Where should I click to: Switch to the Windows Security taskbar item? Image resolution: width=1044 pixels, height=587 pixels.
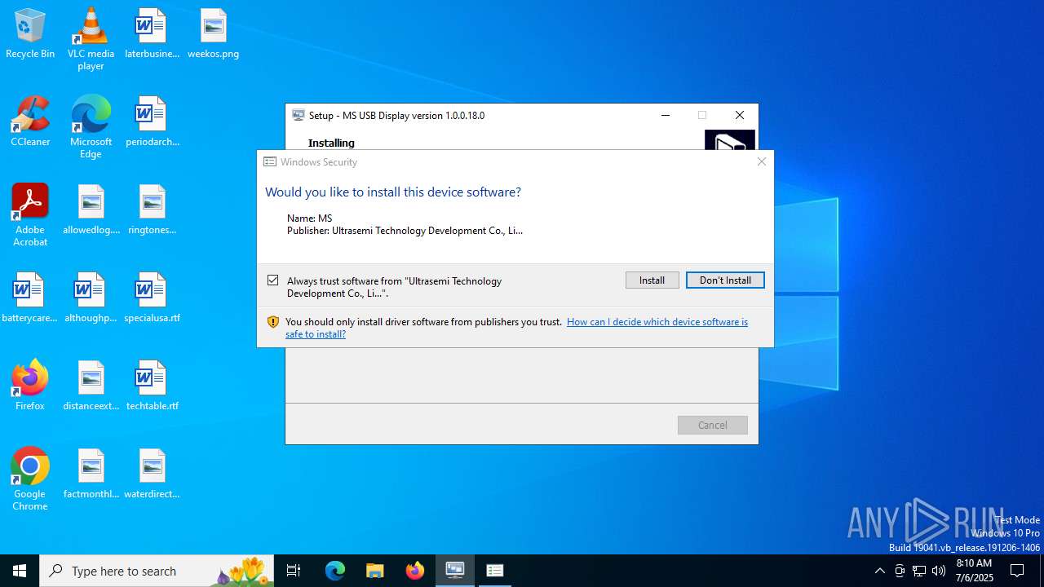[495, 571]
